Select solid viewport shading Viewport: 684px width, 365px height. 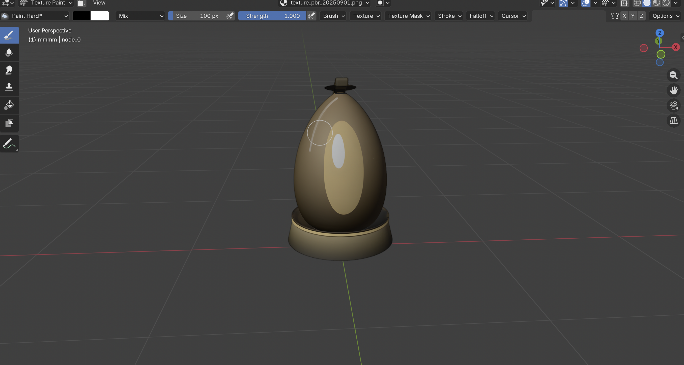tap(647, 3)
